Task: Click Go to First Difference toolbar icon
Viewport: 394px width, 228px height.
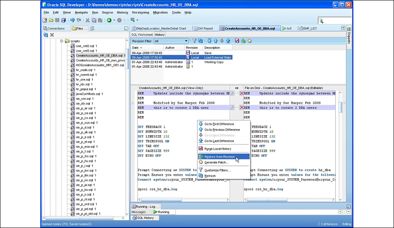Action: click(x=209, y=41)
